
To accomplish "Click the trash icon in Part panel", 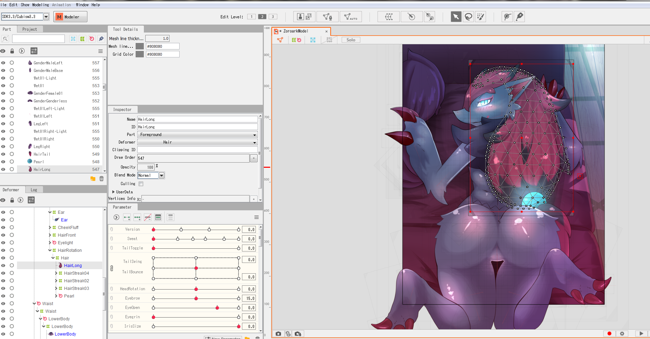I will pos(102,179).
